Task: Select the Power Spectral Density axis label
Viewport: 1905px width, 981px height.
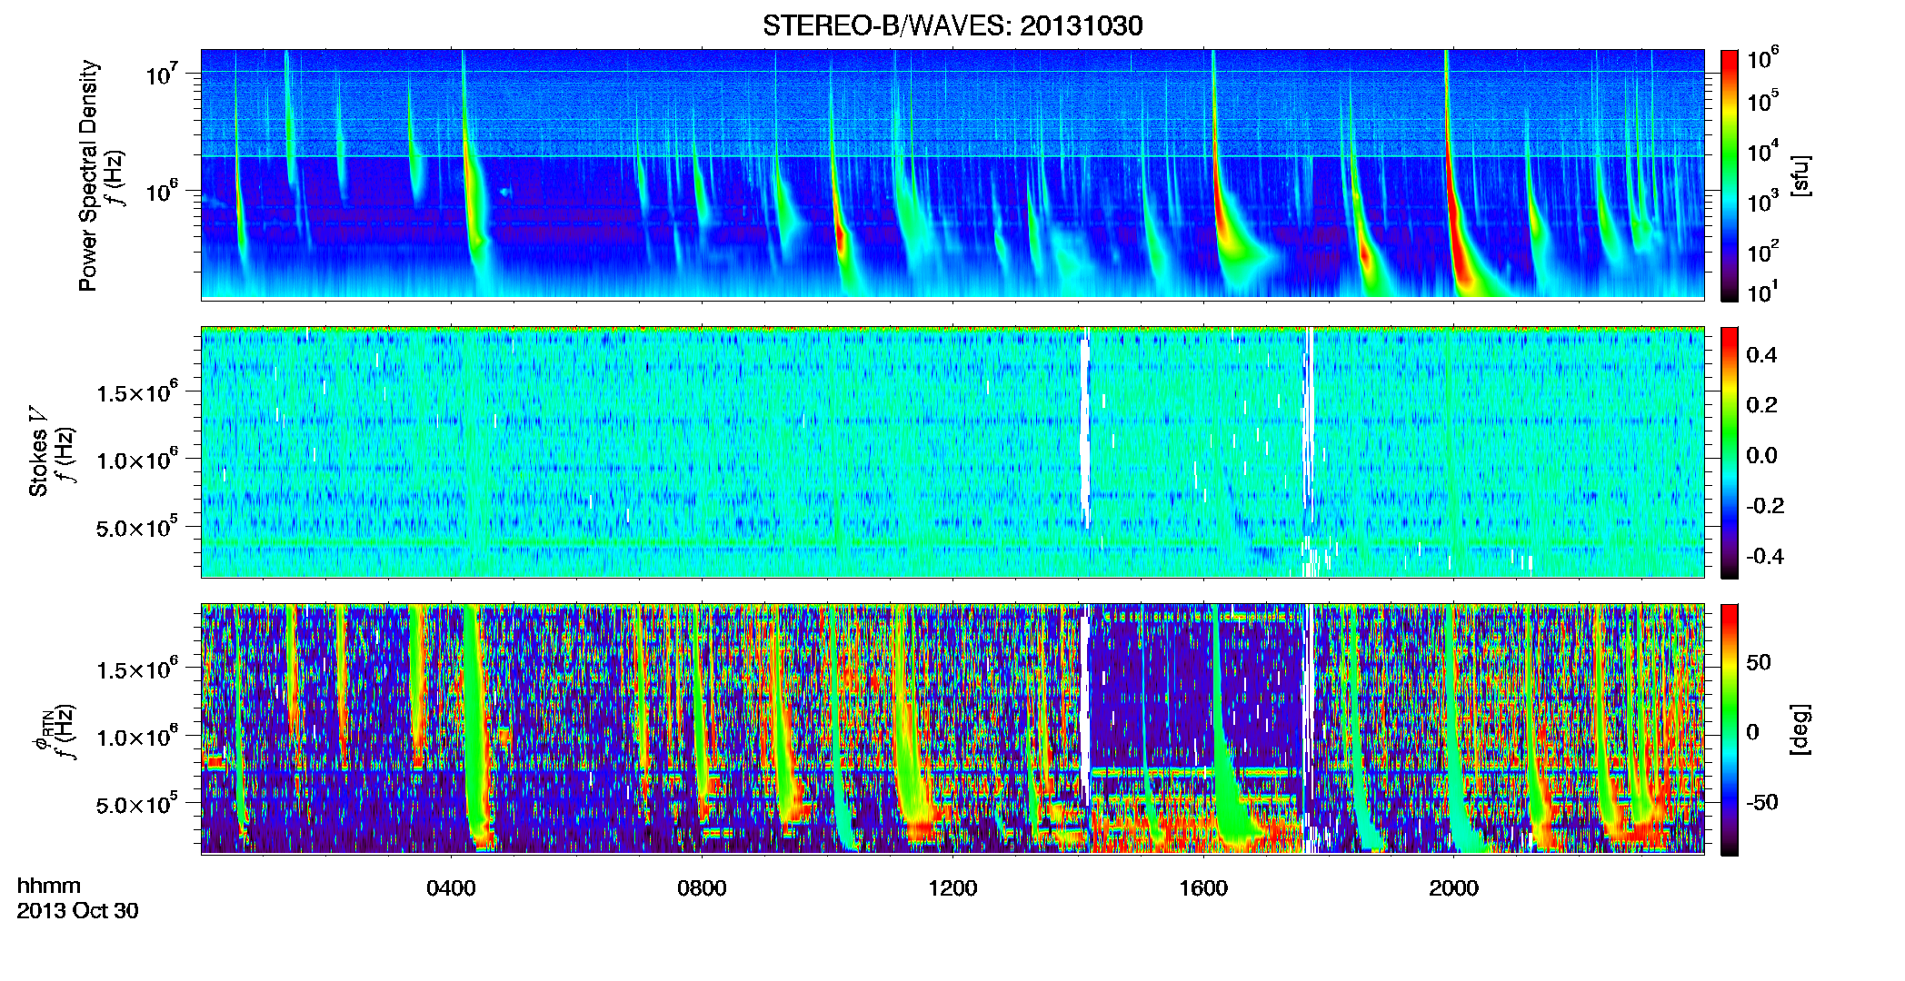Action: [x=88, y=175]
